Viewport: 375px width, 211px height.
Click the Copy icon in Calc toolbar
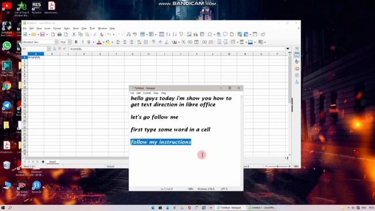[81, 35]
